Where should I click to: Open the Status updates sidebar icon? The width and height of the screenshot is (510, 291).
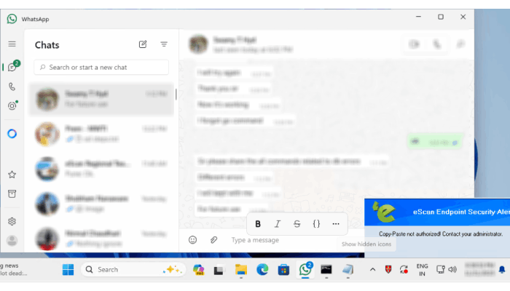12,105
